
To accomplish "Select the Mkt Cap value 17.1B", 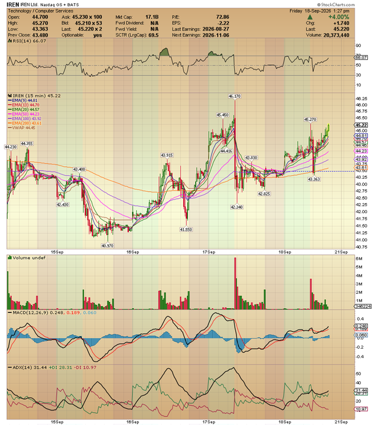I will click(x=152, y=17).
